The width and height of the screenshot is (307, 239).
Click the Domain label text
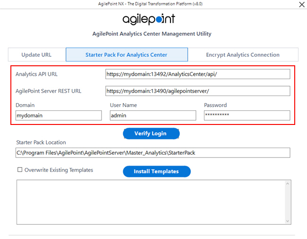tap(25, 105)
